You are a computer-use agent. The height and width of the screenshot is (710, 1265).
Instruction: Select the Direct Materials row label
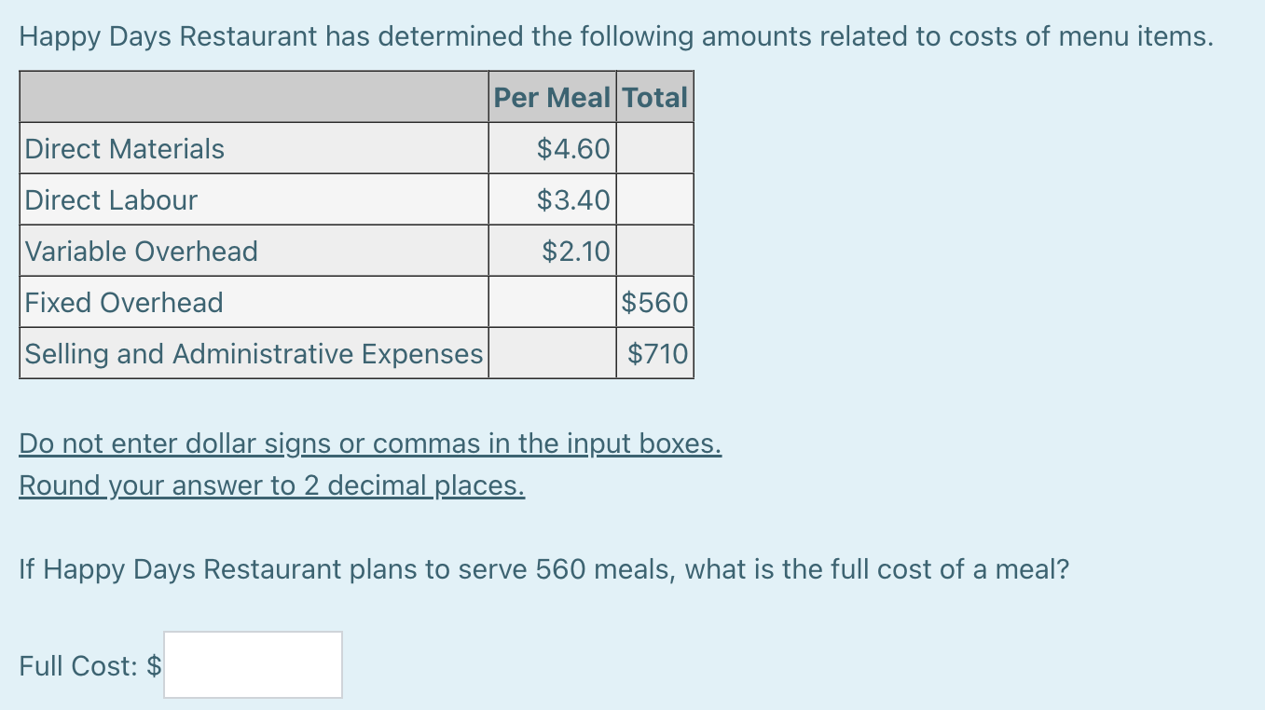tap(124, 148)
